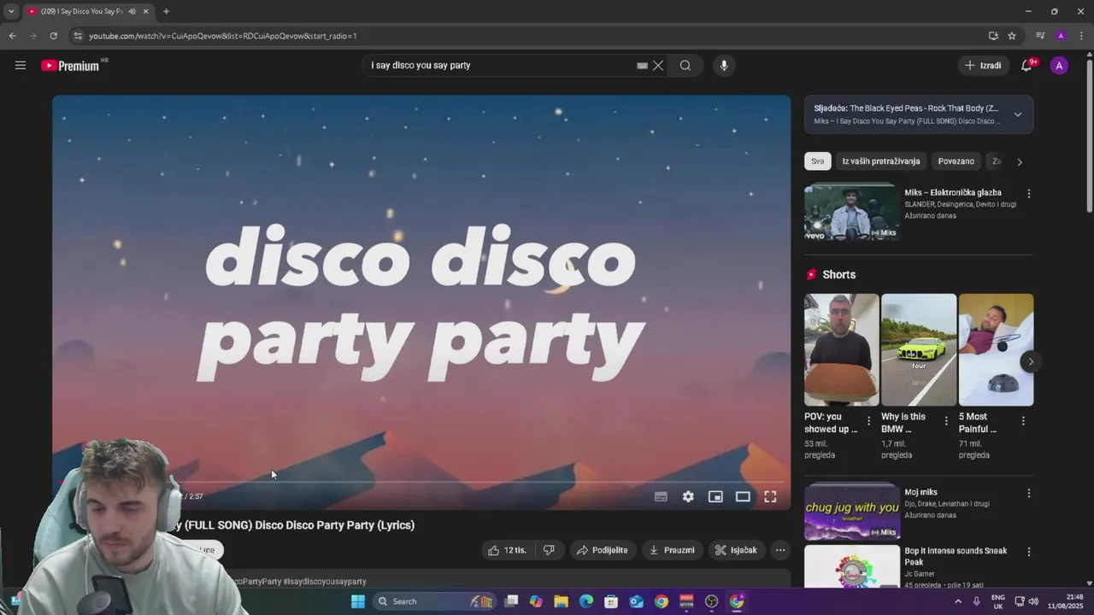Select the Sve filter chip
The width and height of the screenshot is (1094, 615).
818,161
